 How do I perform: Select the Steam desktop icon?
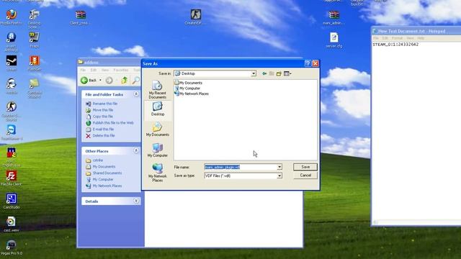pyautogui.click(x=12, y=63)
